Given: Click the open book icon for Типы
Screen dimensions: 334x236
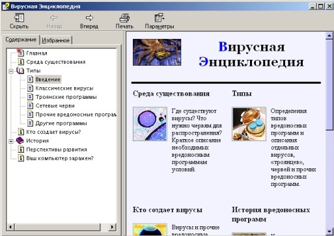Looking at the screenshot, I should click(20, 71).
